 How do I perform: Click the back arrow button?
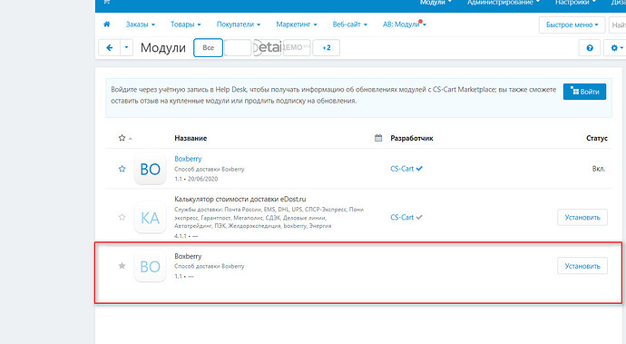click(x=110, y=48)
